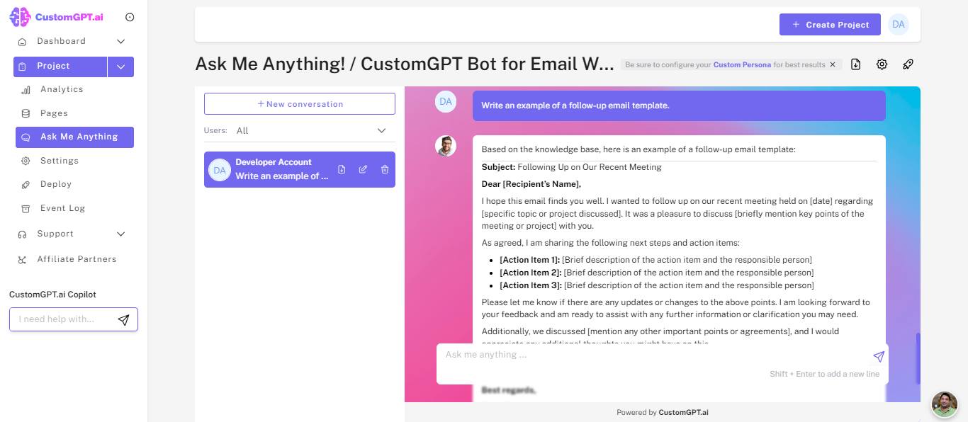Send a message with the paper plane icon
The image size is (968, 422).
click(x=879, y=356)
